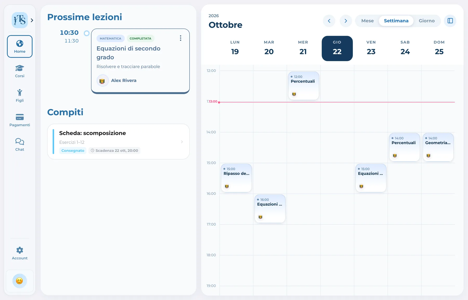Click the COMPLETATA status tag
Viewport: 468px width, 300px height.
point(140,39)
